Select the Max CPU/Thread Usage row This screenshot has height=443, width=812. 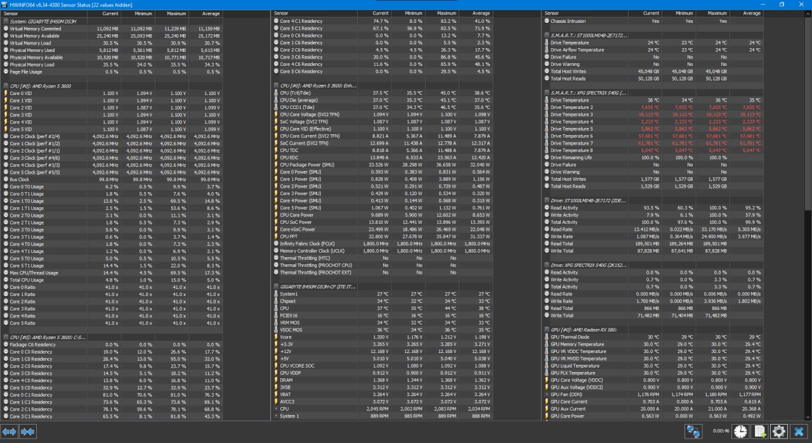point(112,273)
